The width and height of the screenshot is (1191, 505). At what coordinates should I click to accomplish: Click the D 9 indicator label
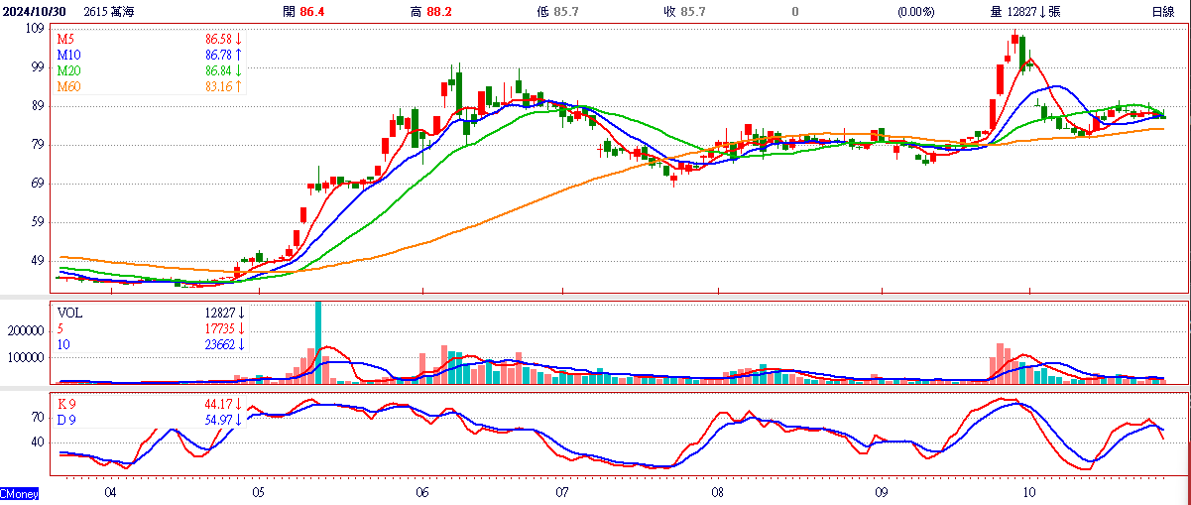pyautogui.click(x=65, y=420)
